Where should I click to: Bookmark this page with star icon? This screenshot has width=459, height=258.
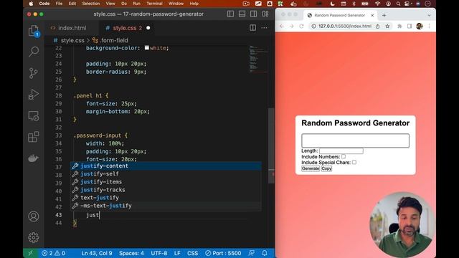pos(387,26)
